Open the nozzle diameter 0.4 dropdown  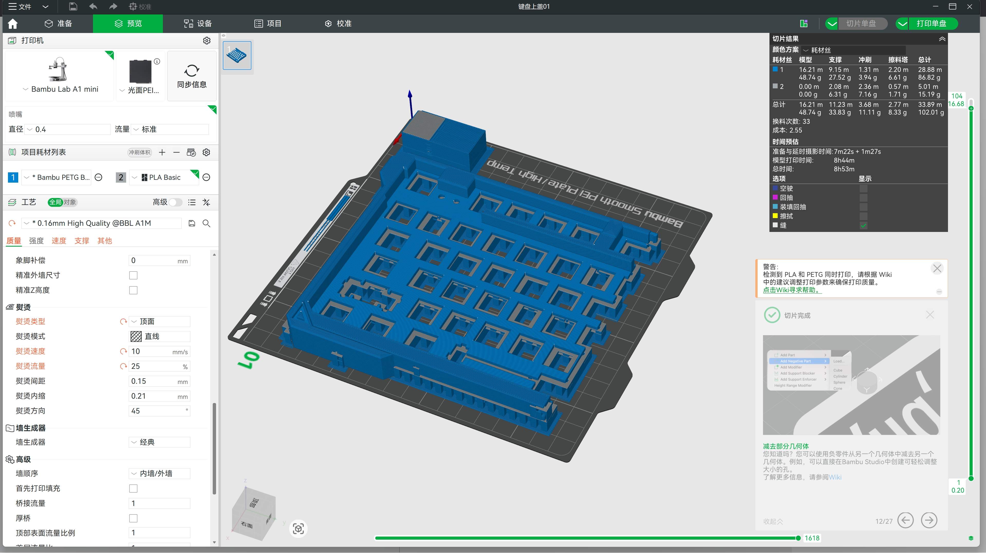(68, 129)
